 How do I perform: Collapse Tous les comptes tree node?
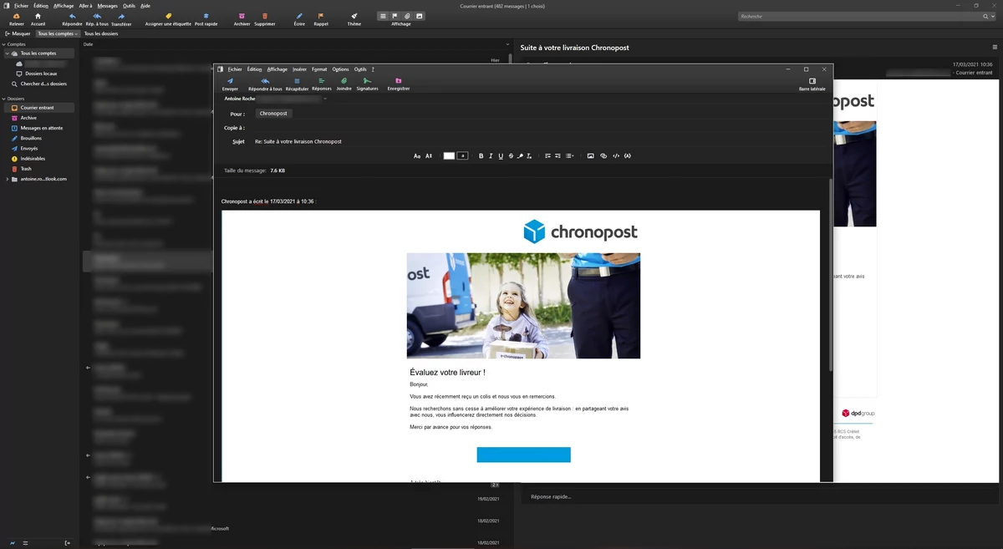[7, 53]
